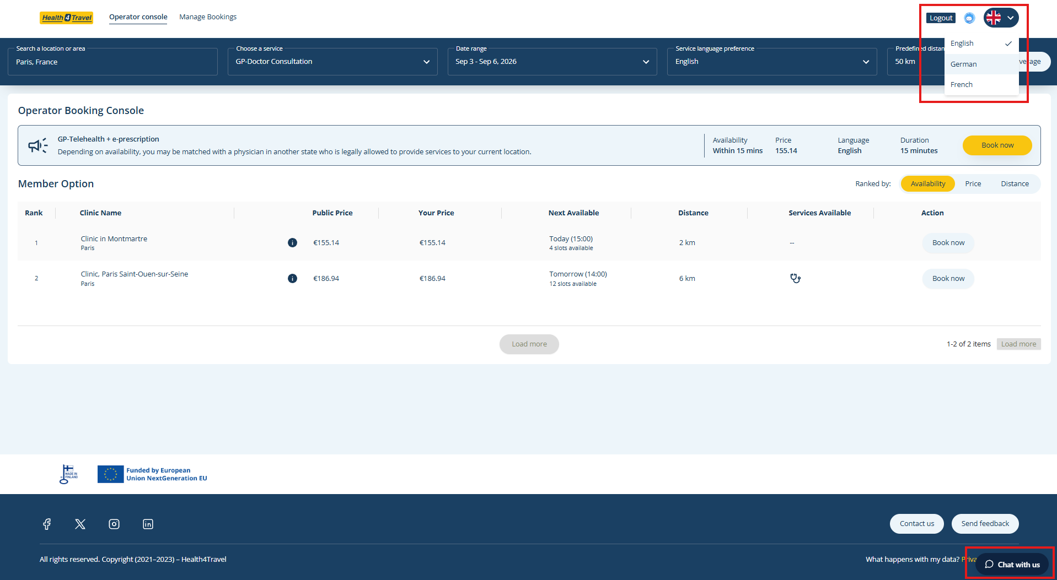1057x580 pixels.
Task: Click the stethoscope services icon
Action: (x=795, y=278)
